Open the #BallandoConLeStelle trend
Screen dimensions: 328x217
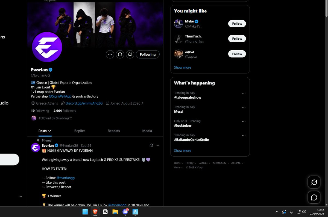coord(191,140)
